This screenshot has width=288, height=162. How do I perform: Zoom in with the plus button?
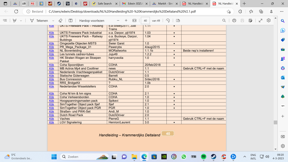point(126,20)
